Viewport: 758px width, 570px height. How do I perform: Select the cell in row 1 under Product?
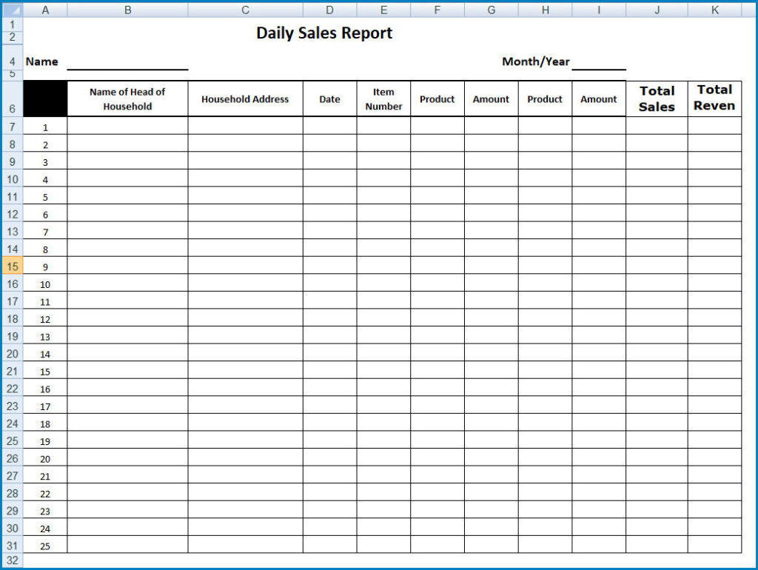[x=437, y=127]
